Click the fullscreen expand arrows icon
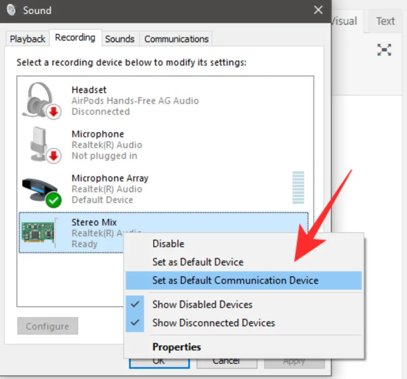This screenshot has height=379, width=407. pos(384,50)
